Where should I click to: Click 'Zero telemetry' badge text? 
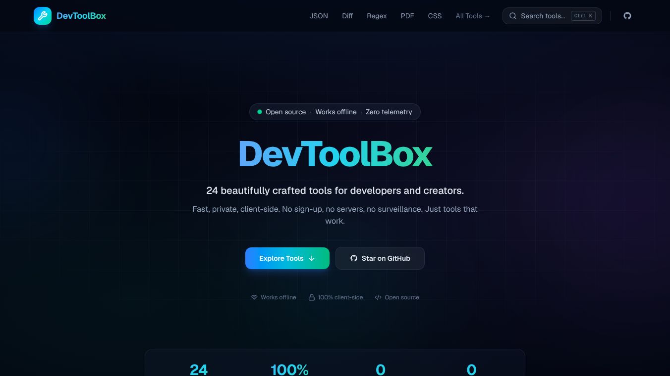389,112
